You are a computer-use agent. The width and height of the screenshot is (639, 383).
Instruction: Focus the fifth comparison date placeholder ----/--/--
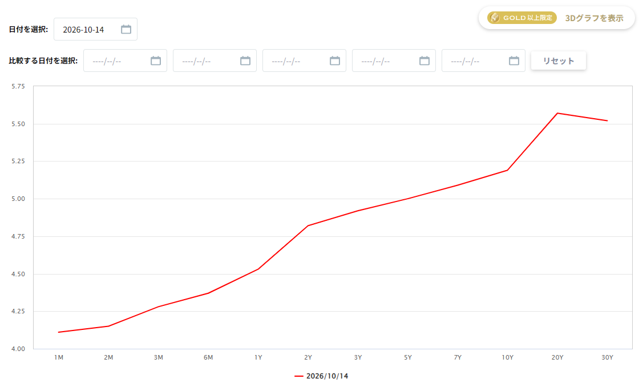coord(466,61)
